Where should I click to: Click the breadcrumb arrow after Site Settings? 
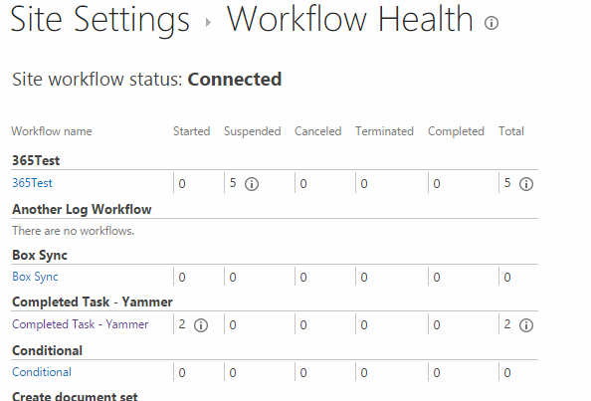[x=208, y=23]
